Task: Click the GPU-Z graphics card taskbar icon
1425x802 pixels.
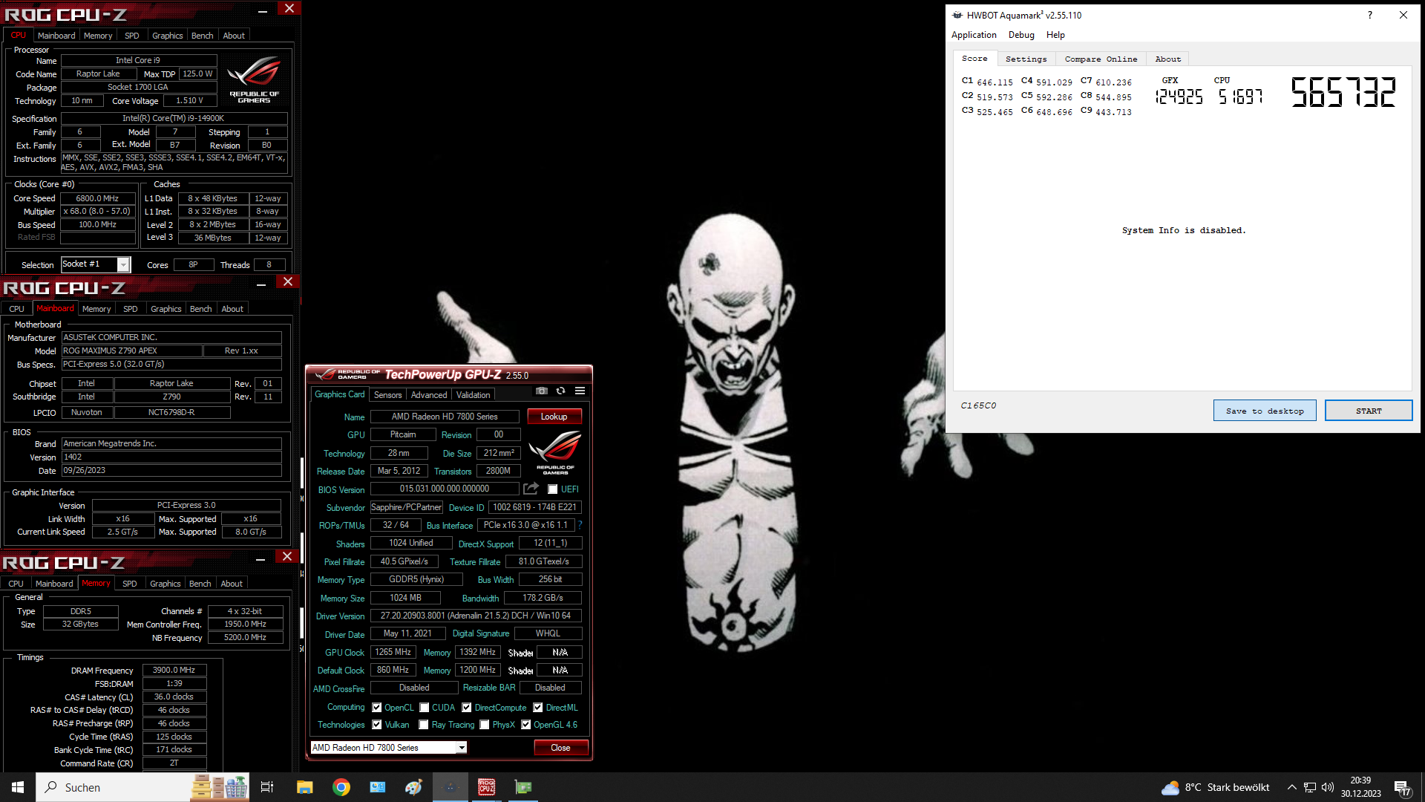Action: (523, 787)
